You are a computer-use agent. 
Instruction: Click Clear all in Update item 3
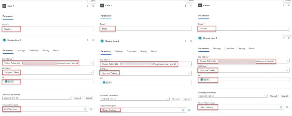coord(285,96)
